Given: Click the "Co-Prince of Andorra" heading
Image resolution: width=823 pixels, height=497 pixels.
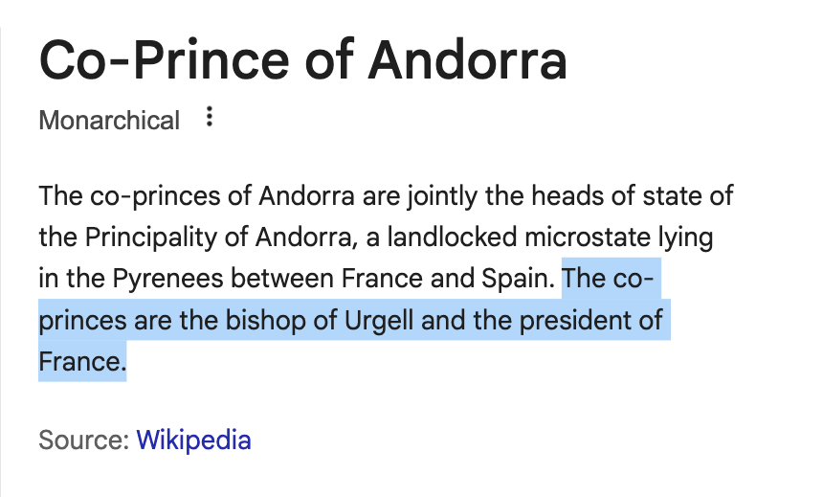Looking at the screenshot, I should pyautogui.click(x=302, y=60).
